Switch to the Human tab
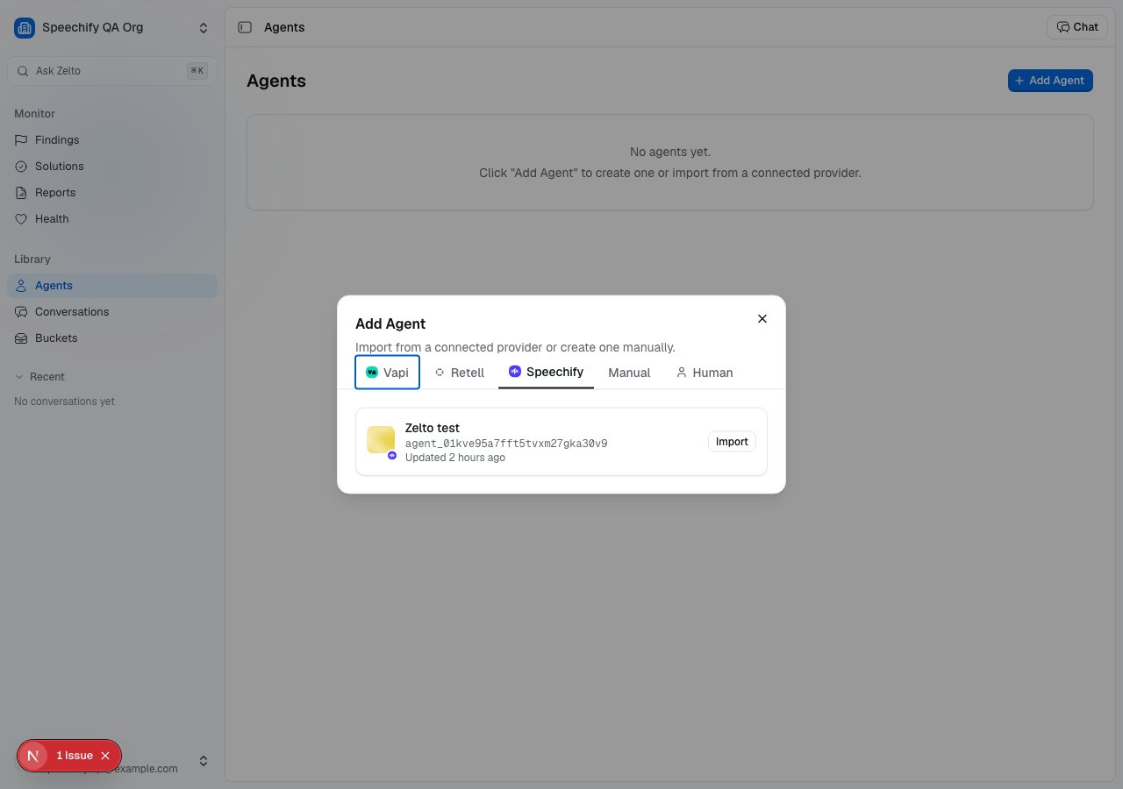This screenshot has height=789, width=1123. (705, 373)
